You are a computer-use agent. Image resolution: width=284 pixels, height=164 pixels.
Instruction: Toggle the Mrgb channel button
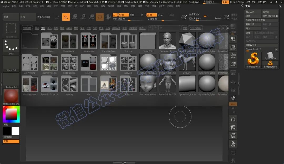pos(123,15)
